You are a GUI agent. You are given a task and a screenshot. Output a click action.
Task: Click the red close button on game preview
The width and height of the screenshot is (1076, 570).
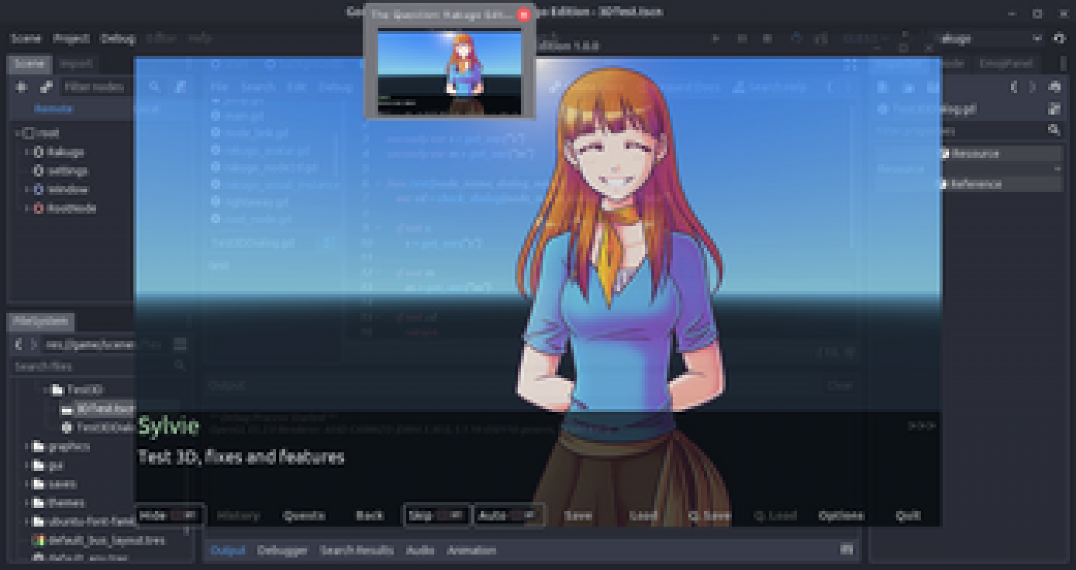(523, 15)
